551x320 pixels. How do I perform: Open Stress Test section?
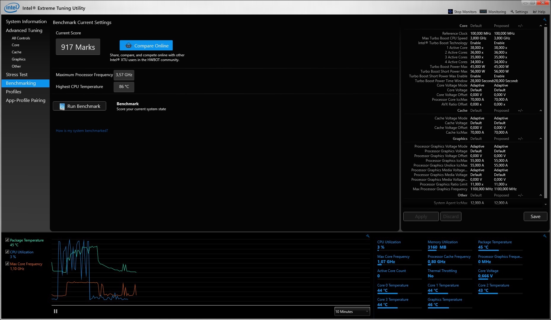(17, 75)
